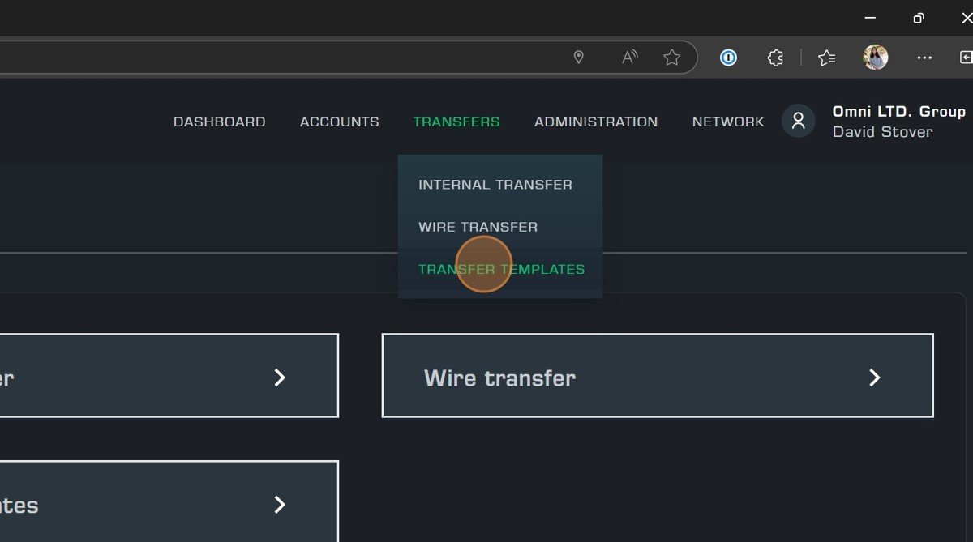
Task: Click the favorite star icon in address bar
Action: pos(671,58)
